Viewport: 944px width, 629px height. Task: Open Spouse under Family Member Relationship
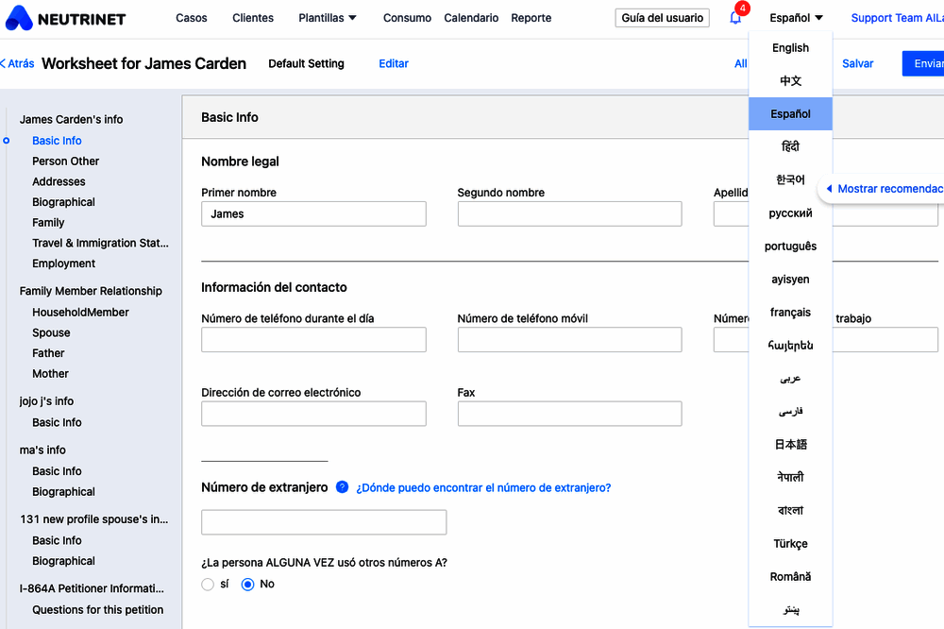(51, 332)
